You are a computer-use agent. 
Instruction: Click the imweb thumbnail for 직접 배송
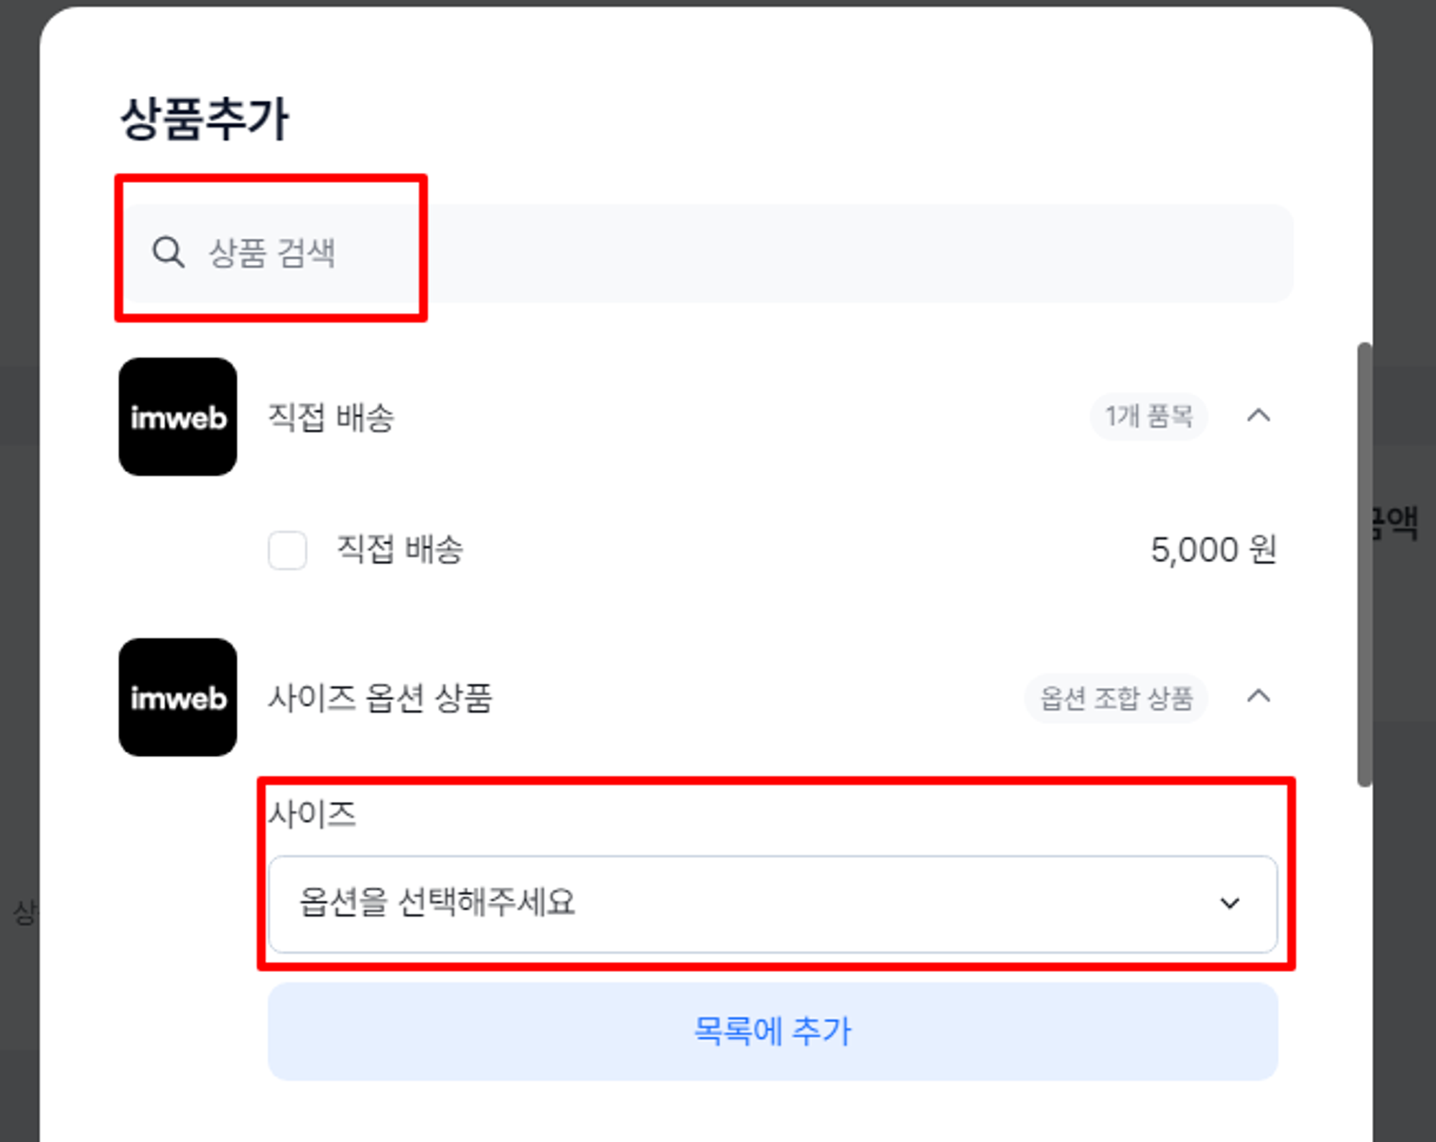(178, 417)
